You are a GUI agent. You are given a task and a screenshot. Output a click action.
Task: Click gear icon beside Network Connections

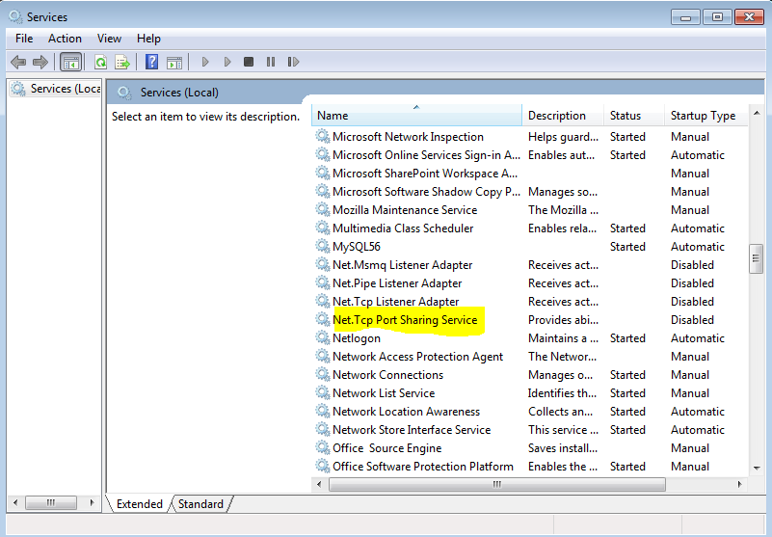(x=323, y=374)
